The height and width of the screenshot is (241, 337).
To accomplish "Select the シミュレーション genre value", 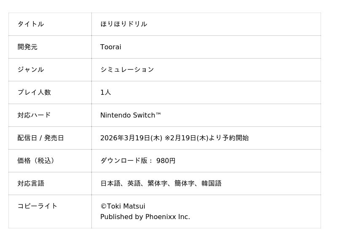I will pyautogui.click(x=127, y=70).
